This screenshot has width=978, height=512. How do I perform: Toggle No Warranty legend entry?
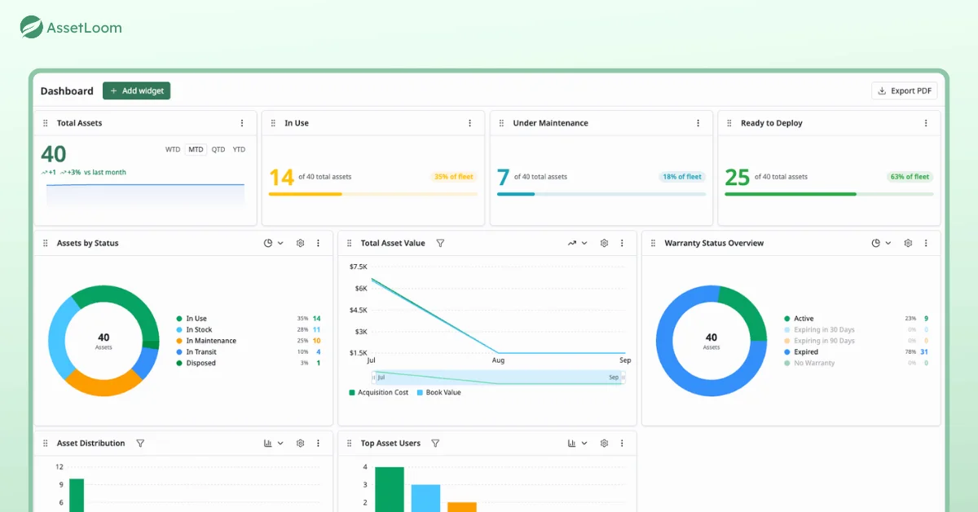pos(856,363)
